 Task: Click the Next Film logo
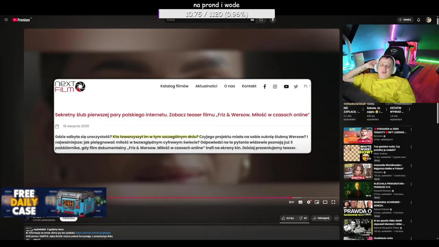pos(70,87)
